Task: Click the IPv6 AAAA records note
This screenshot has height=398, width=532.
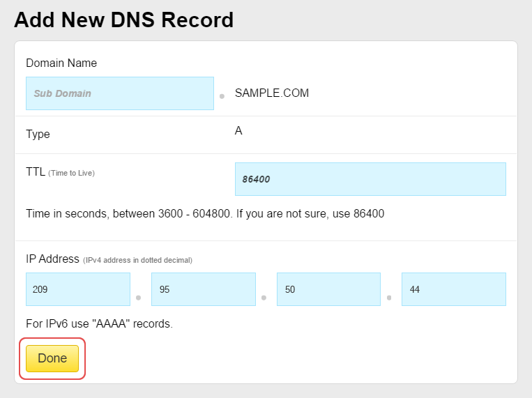Action: pyautogui.click(x=99, y=323)
